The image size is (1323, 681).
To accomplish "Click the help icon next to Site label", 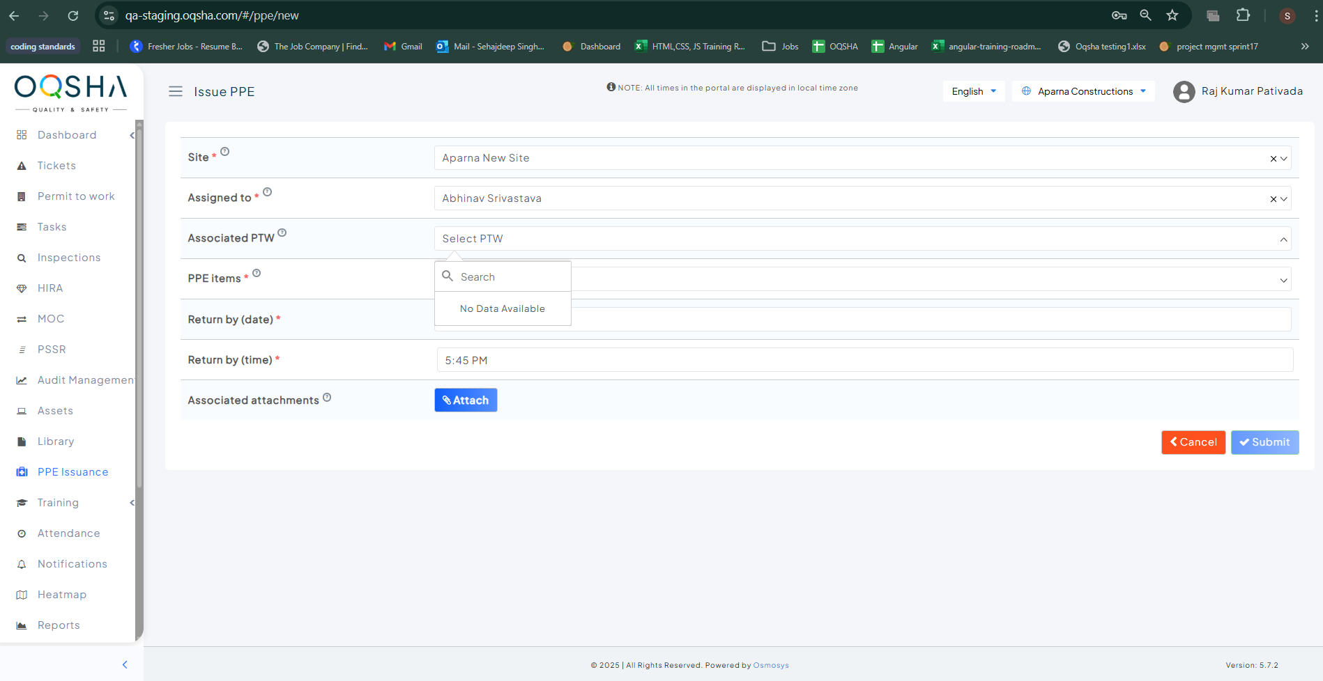I will (224, 152).
